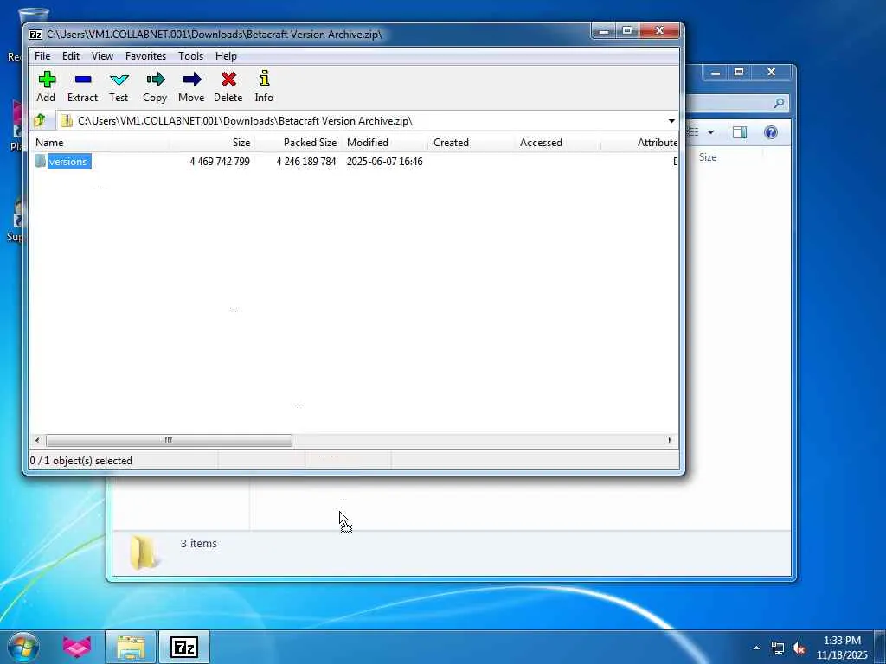Click the status bar selection text
This screenshot has height=664, width=886.
[x=80, y=461]
